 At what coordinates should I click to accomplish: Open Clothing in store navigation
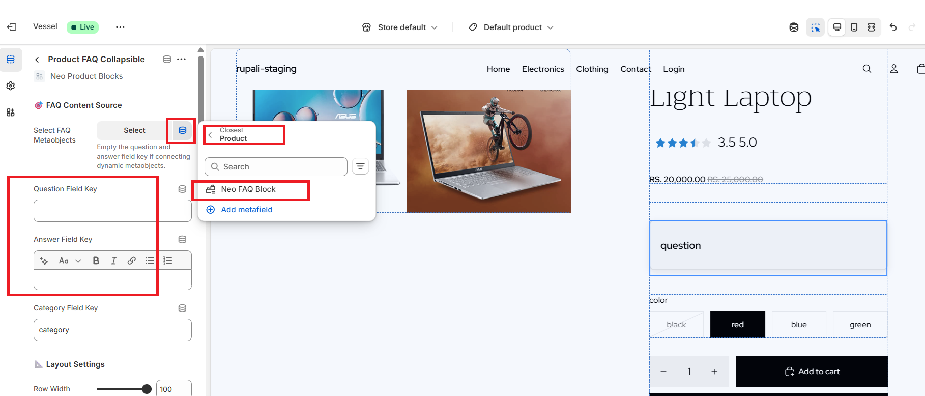click(592, 69)
